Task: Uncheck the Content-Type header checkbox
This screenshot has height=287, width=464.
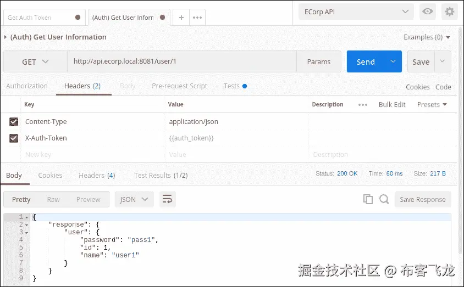Action: [14, 122]
